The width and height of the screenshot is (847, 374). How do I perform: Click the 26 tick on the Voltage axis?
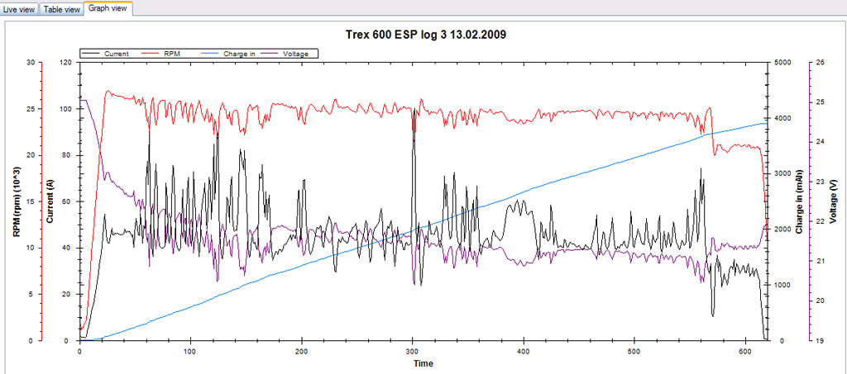click(819, 63)
